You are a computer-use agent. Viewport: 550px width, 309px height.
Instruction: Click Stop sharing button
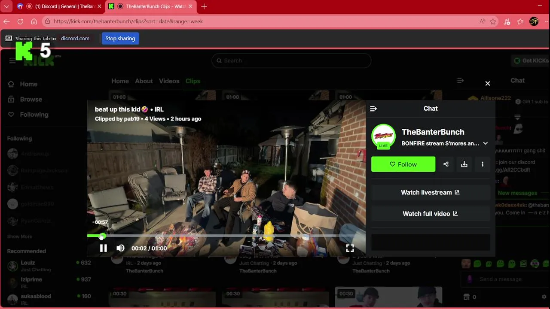tap(120, 38)
